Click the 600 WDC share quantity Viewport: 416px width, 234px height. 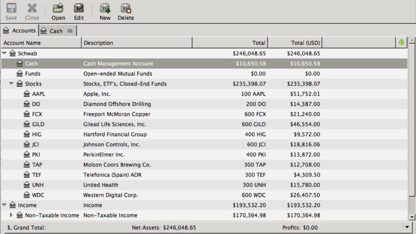pyautogui.click(x=254, y=195)
